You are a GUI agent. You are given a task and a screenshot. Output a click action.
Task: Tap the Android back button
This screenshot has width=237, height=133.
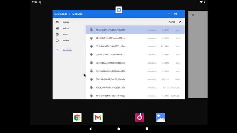[x=90, y=129]
